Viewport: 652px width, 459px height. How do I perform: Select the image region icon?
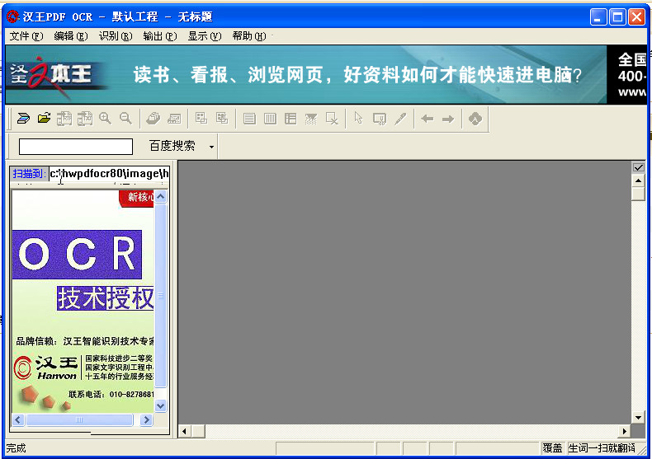[310, 119]
